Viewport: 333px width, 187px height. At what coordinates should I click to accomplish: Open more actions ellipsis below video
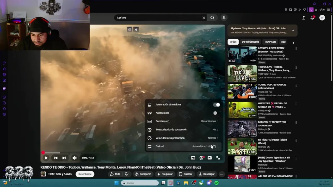[x=222, y=174]
